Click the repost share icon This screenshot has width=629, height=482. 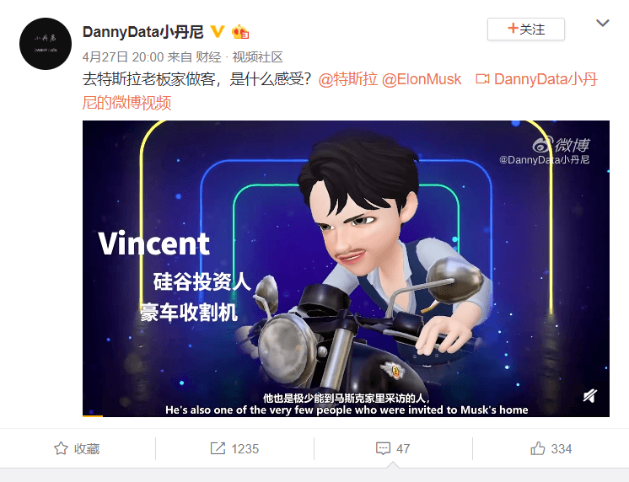(218, 448)
